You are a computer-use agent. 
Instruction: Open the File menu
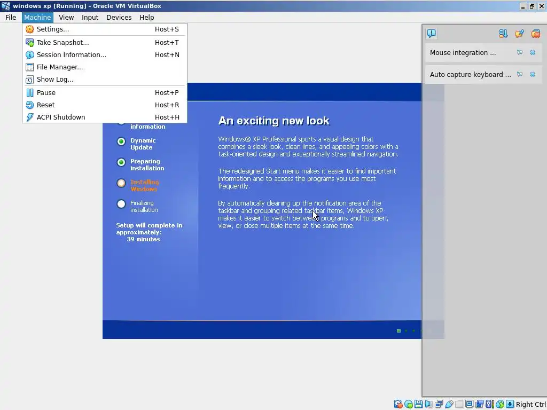tap(11, 18)
